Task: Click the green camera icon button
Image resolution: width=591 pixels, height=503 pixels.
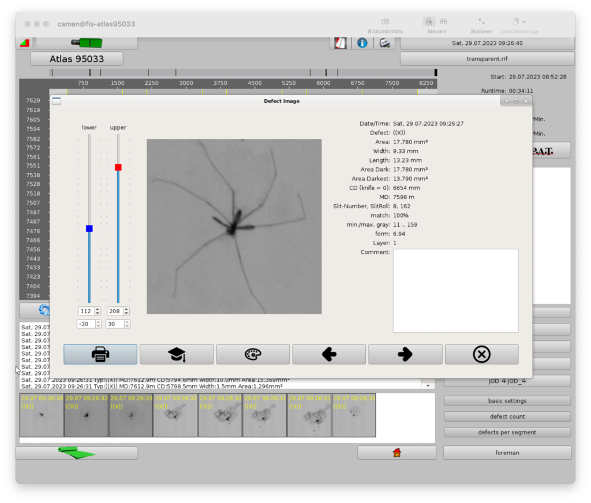Action: (87, 43)
